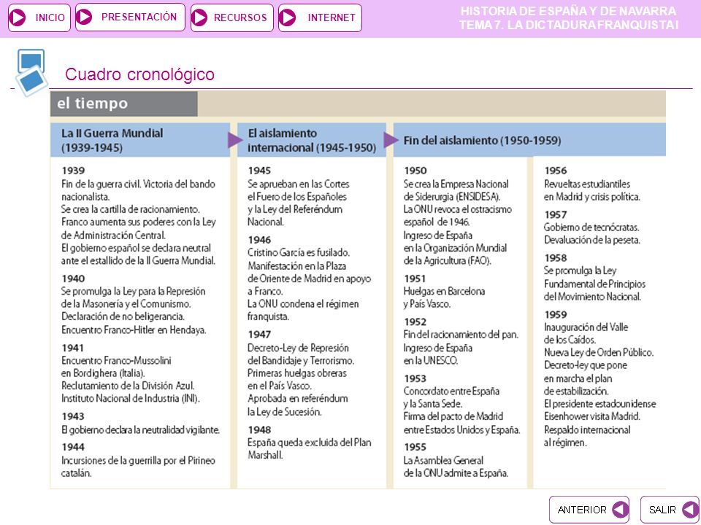Open the INTERNET label
Screen dimensions: 701x525
click(332, 17)
